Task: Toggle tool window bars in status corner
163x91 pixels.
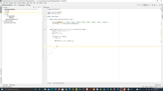Action: (x=1, y=87)
